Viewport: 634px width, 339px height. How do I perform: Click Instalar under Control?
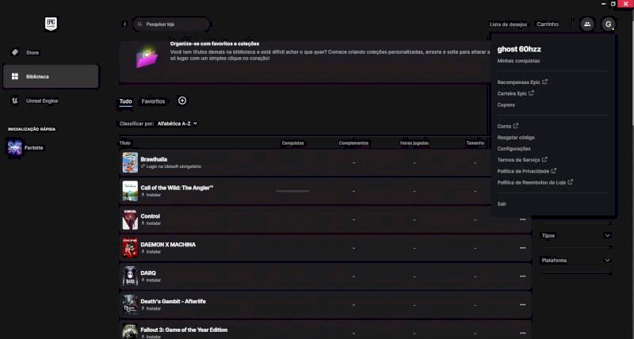click(x=151, y=223)
